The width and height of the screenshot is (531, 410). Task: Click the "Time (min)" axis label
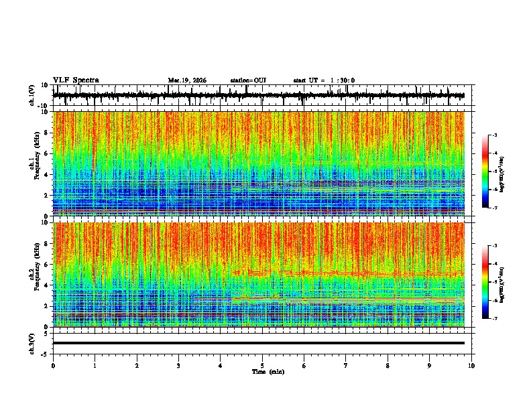coord(268,372)
